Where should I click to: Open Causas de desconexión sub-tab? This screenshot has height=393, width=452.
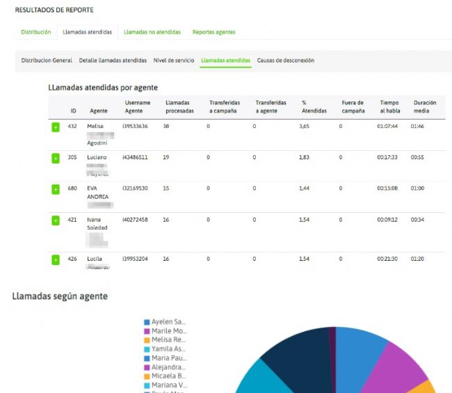286,61
